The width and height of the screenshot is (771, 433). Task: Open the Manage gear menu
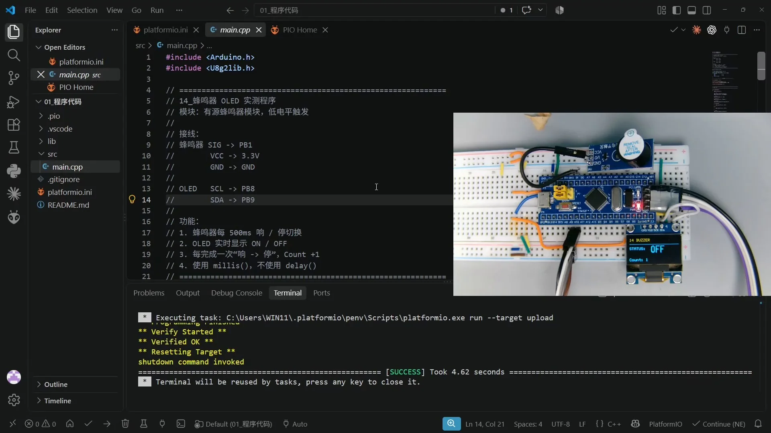pyautogui.click(x=14, y=400)
